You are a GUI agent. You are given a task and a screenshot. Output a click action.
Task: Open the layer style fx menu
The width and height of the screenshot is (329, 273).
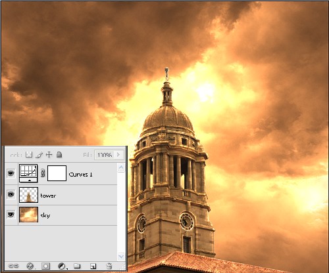[30, 266]
